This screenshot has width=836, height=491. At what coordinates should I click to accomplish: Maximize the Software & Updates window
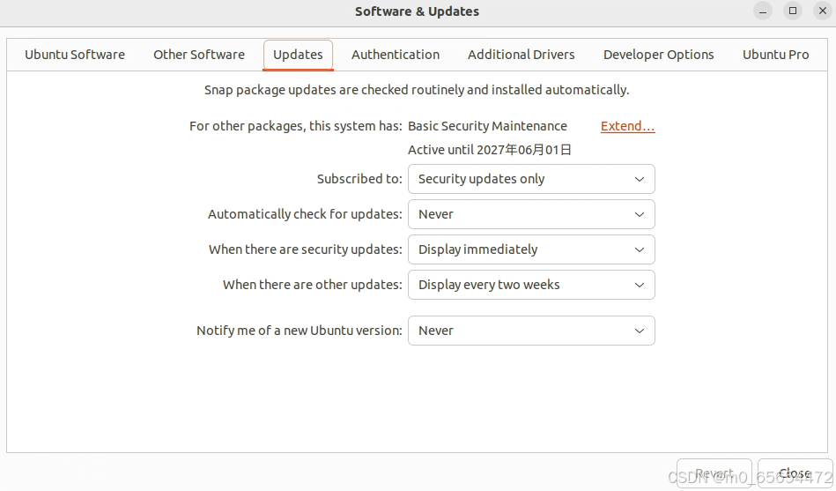click(793, 11)
